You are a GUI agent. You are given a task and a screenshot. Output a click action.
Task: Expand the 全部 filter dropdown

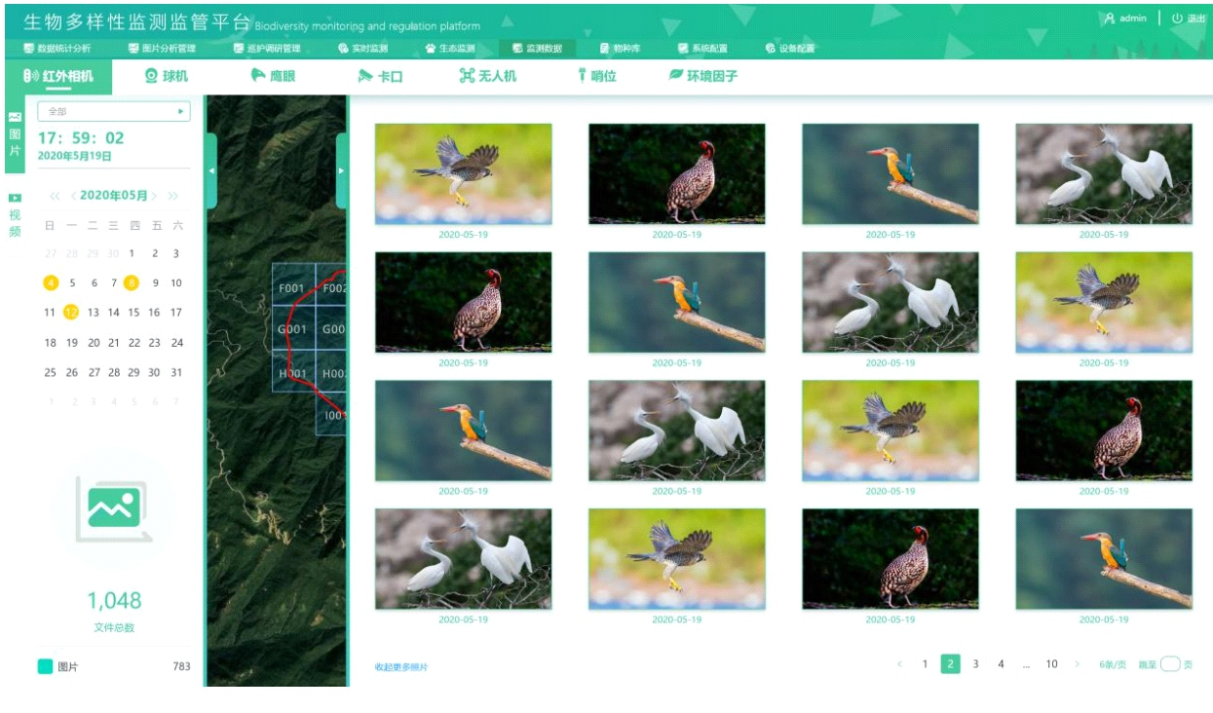pyautogui.click(x=114, y=112)
